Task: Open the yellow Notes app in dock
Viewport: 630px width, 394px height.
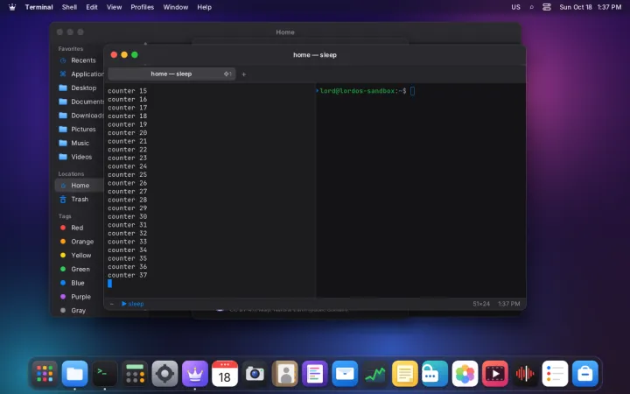Action: (404, 374)
